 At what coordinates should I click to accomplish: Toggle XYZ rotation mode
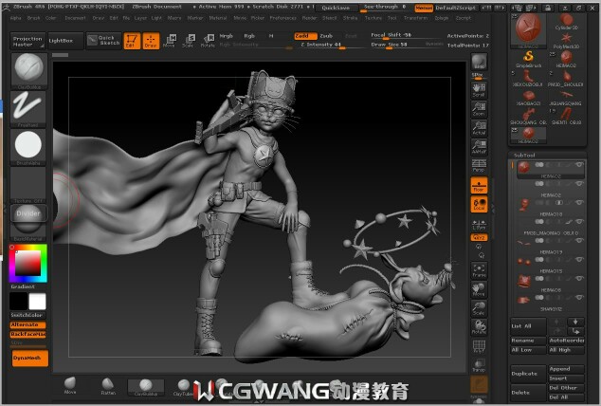pyautogui.click(x=479, y=238)
